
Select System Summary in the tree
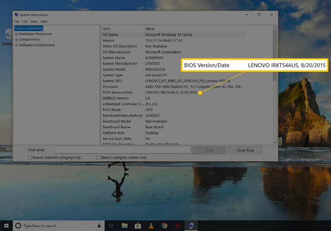click(x=29, y=28)
